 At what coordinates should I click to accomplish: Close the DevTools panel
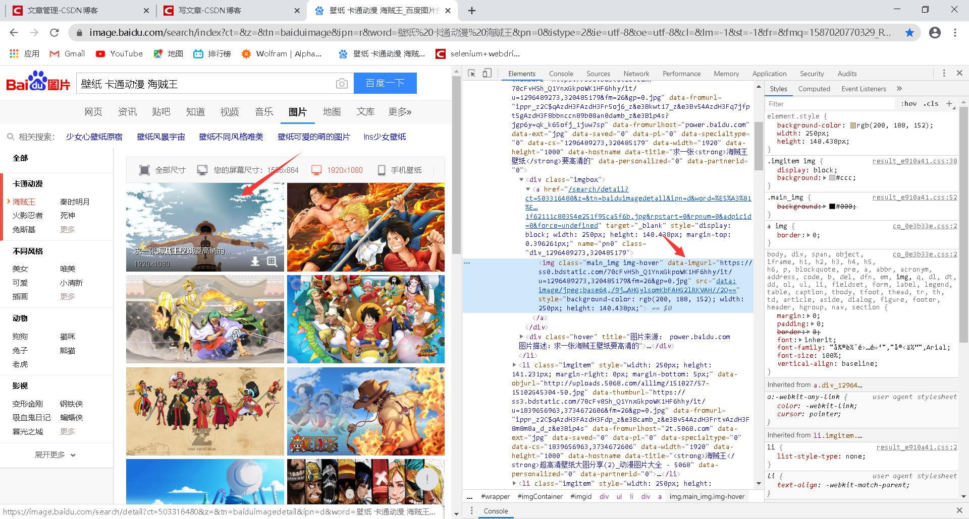(x=959, y=73)
